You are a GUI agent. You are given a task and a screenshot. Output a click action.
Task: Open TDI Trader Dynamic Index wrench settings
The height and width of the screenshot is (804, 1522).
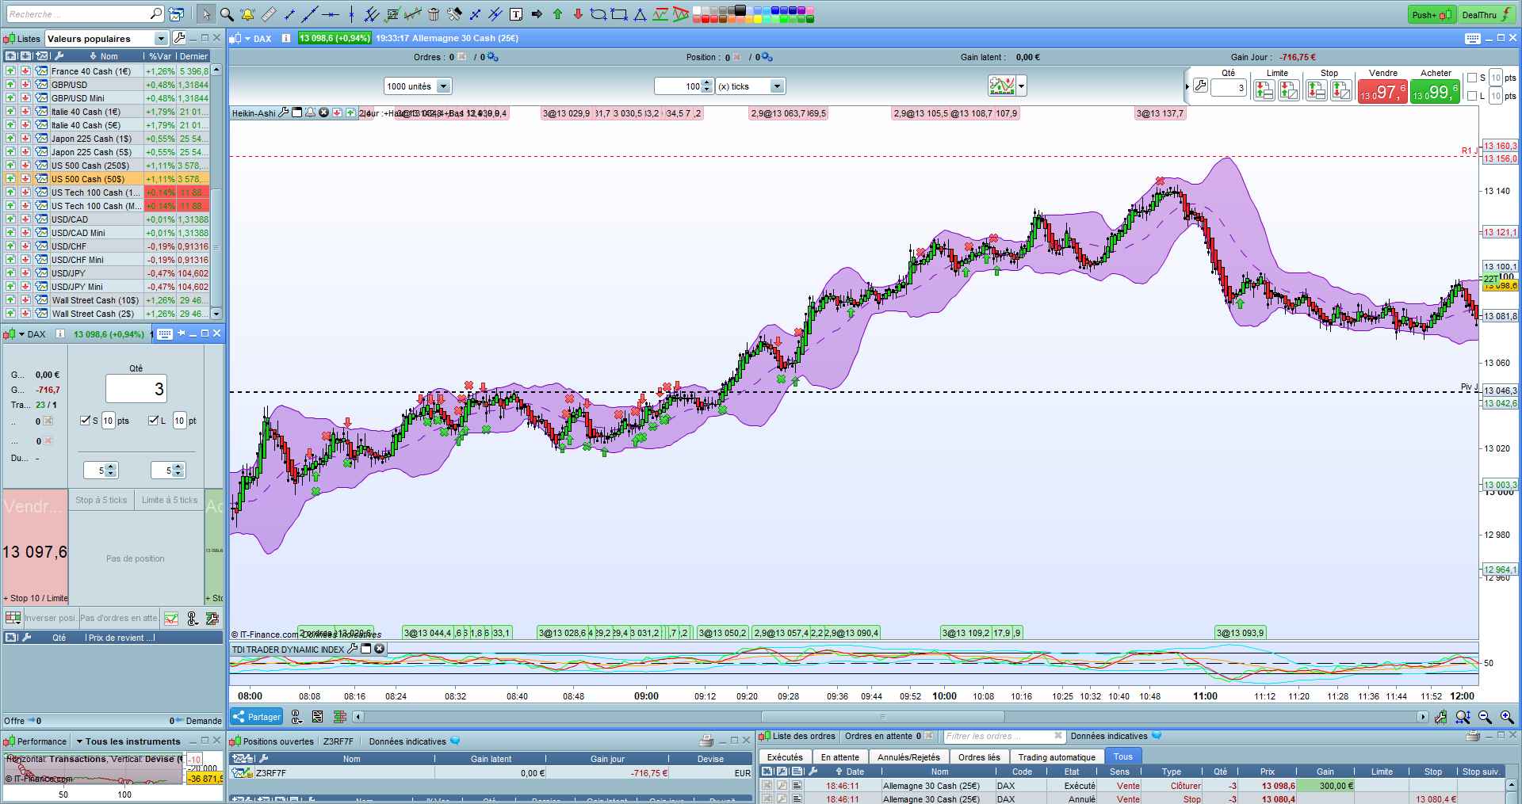tap(353, 649)
